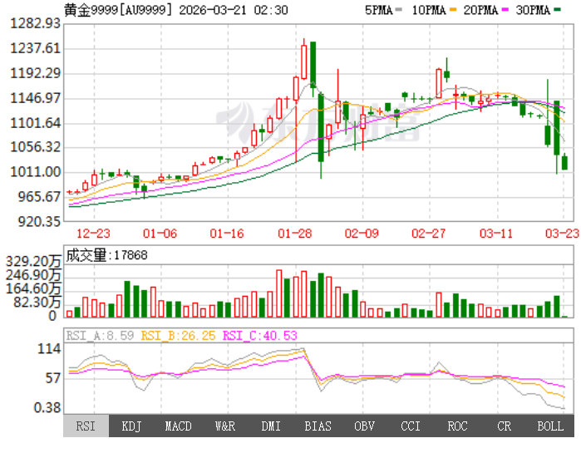Viewport: 581px width, 453px height.
Task: Click the 黄金9999[AU9999] chart title
Action: click(x=118, y=10)
